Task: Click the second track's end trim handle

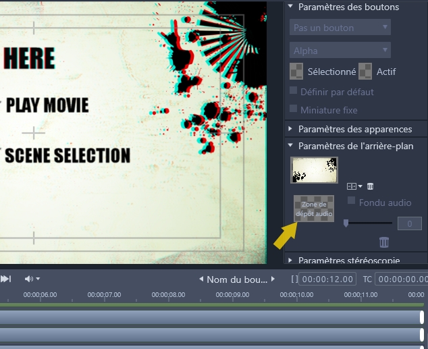Action: [x=422, y=335]
